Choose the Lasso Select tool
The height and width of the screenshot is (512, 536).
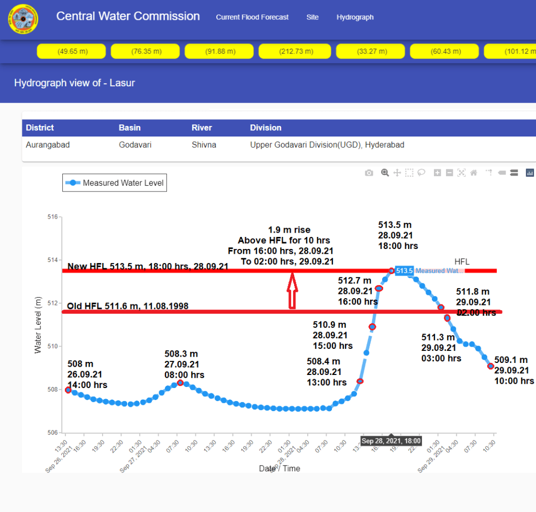coord(421,173)
